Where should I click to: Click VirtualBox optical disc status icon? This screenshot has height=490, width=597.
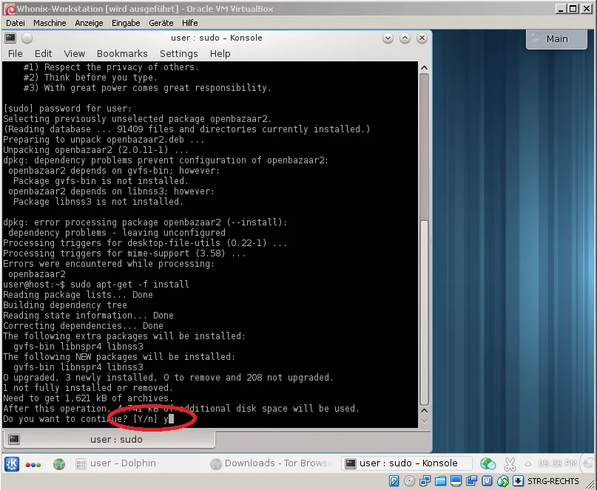click(x=409, y=481)
